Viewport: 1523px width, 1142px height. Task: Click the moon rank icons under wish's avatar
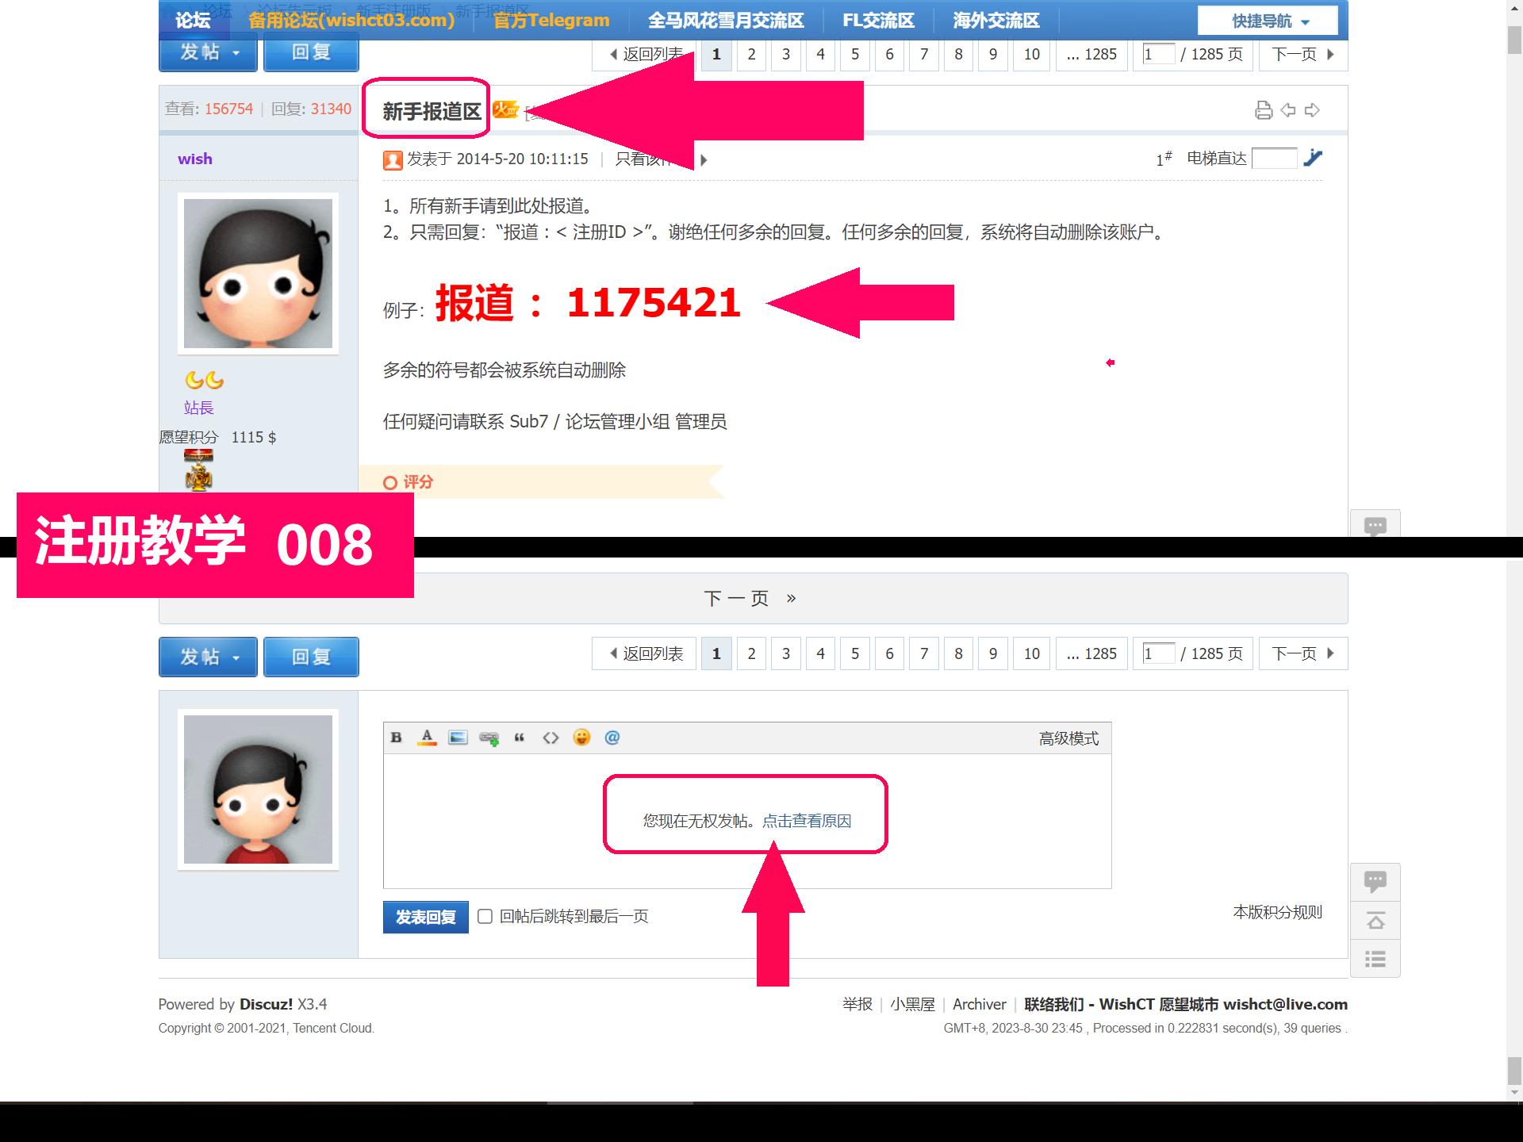[x=205, y=381]
